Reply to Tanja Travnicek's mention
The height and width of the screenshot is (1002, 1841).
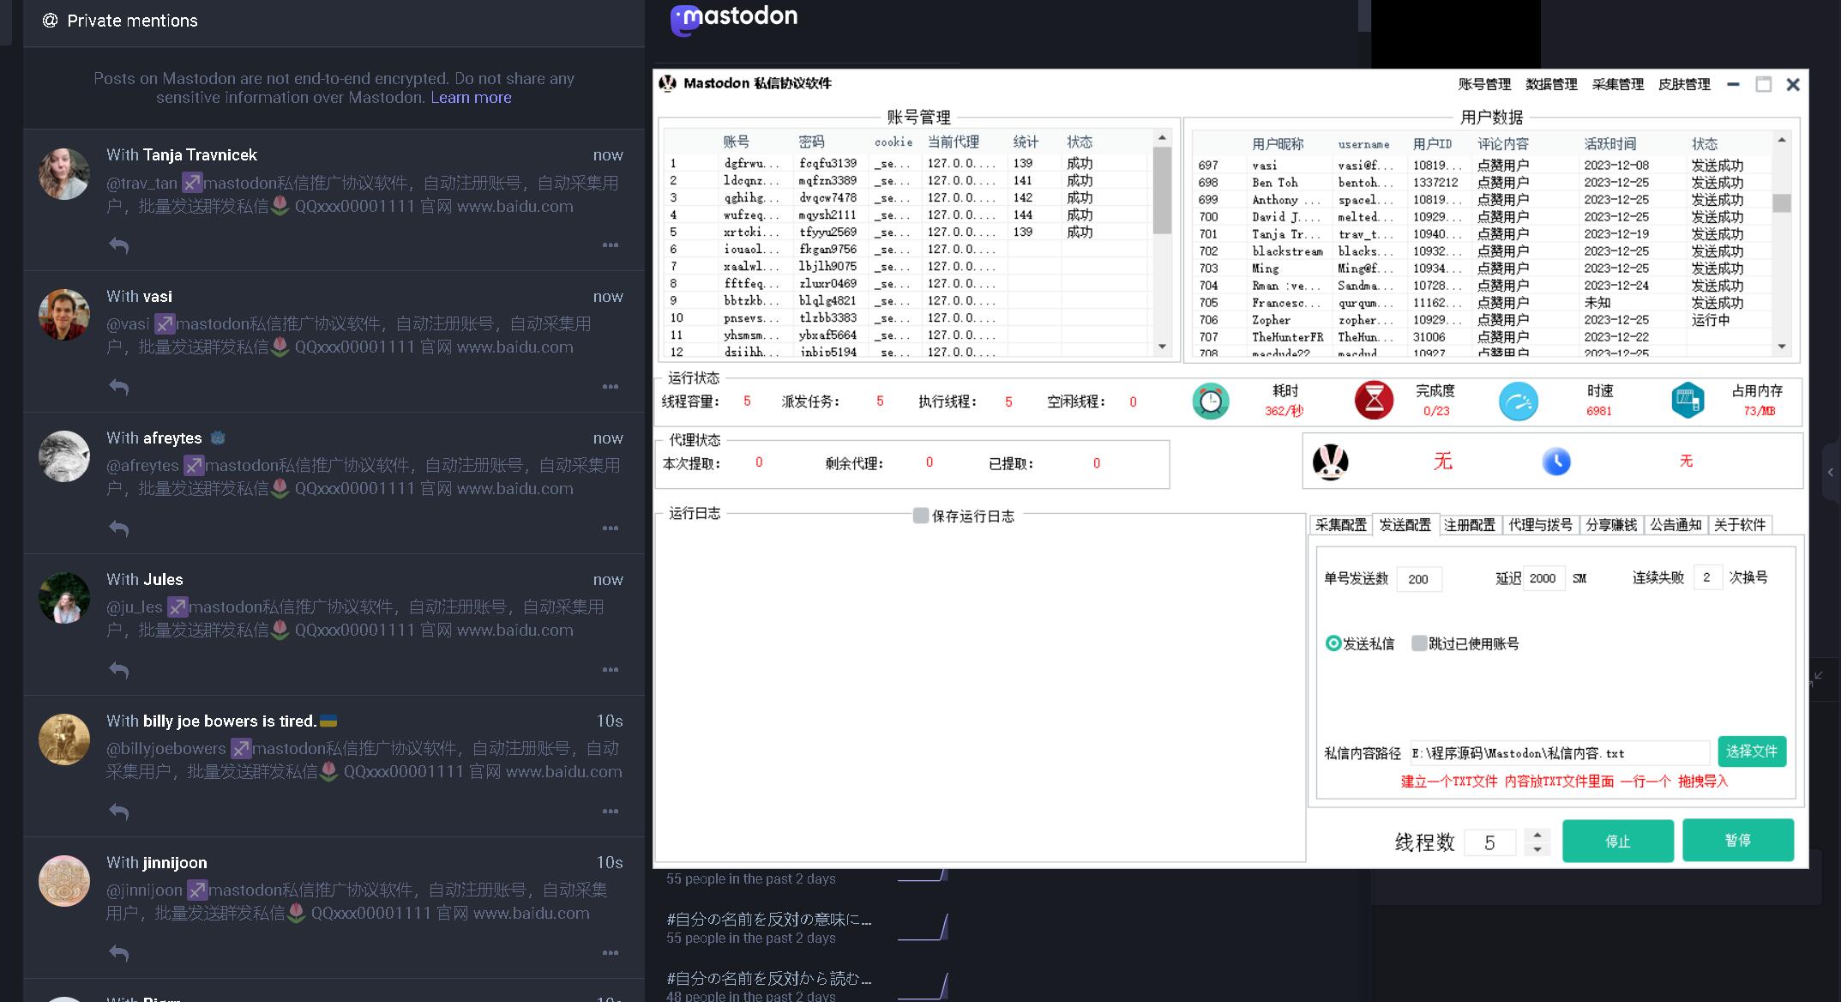(x=119, y=245)
